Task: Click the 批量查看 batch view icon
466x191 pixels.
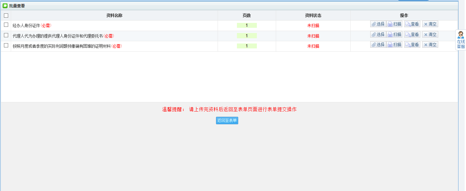Action: [5, 6]
